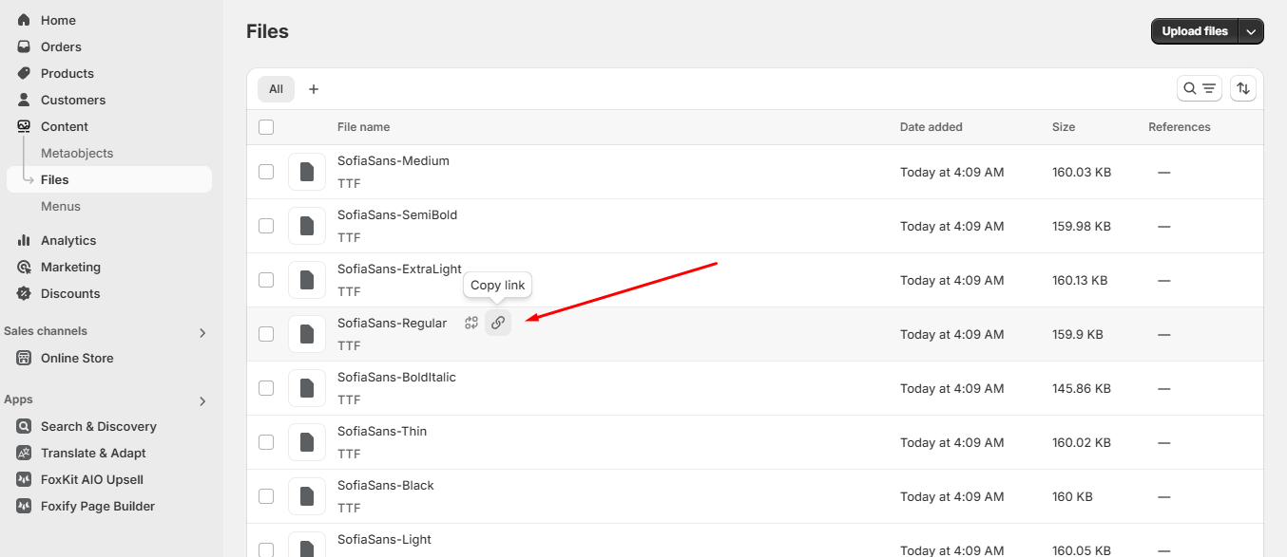The image size is (1287, 557).
Task: Open Metaobjects in the sidebar
Action: point(77,153)
